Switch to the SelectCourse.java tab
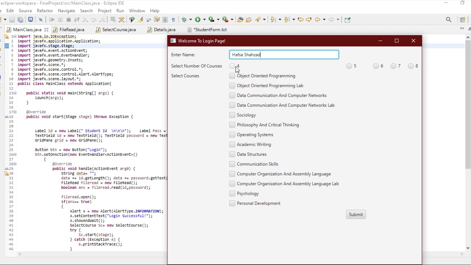471x265 pixels. [119, 30]
